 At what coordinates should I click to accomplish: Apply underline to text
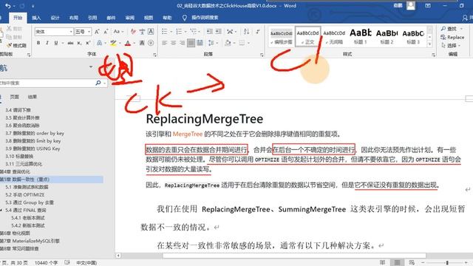[x=56, y=43]
